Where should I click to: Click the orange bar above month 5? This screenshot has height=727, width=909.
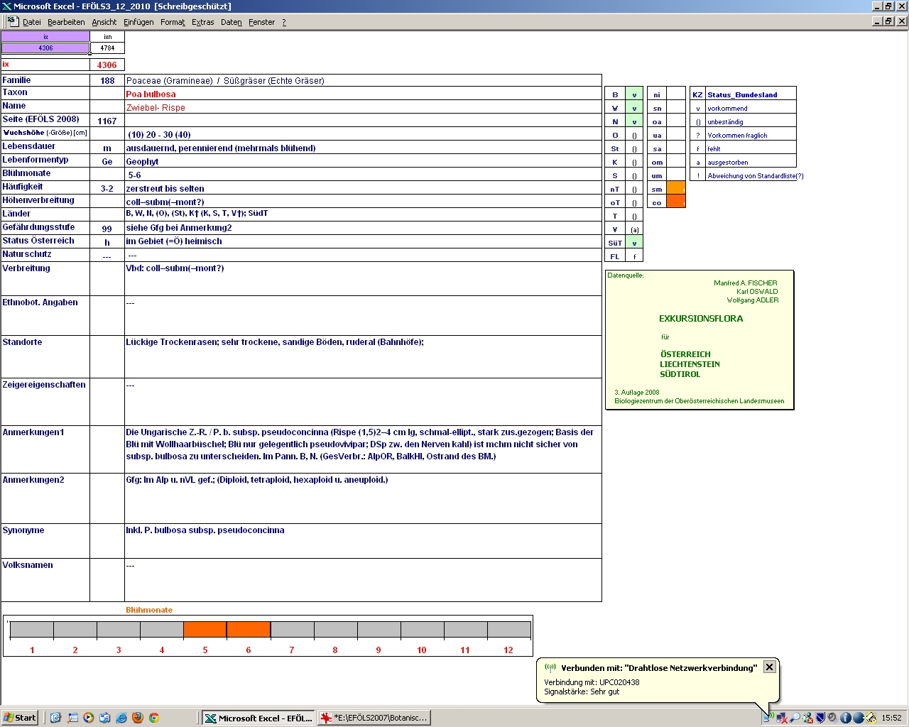205,629
